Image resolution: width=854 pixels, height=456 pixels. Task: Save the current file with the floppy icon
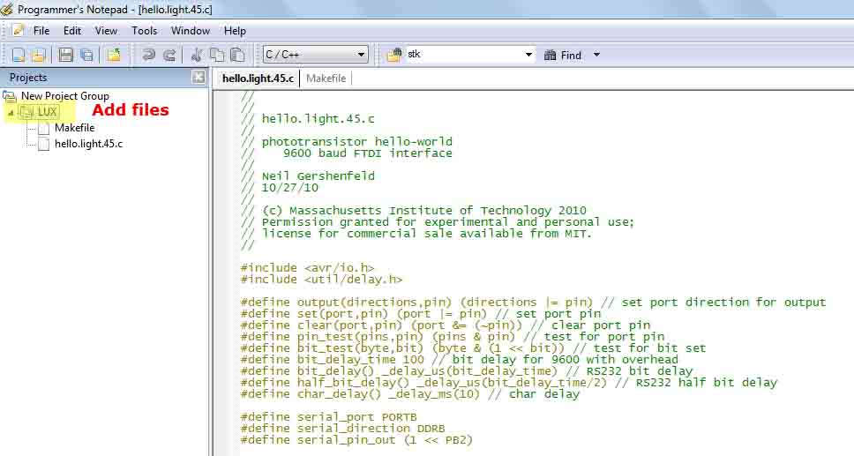(66, 55)
